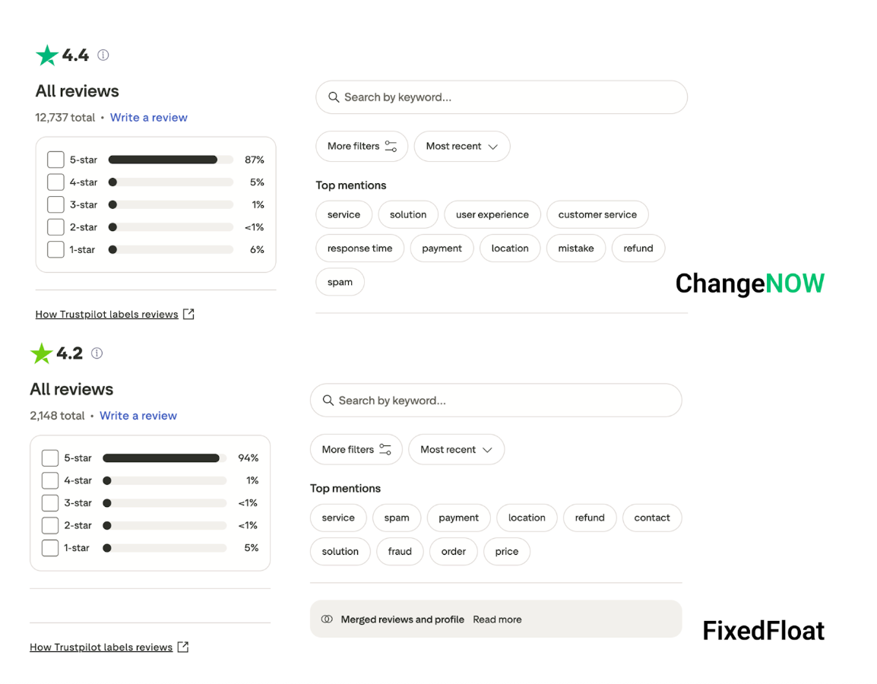The width and height of the screenshot is (877, 684).
Task: Click the merged reviews icon in the gray banner
Action: (328, 619)
